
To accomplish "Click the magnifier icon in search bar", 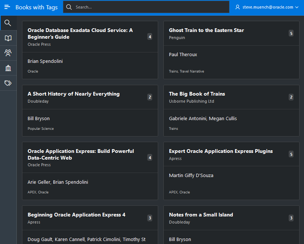I will [x=69, y=7].
